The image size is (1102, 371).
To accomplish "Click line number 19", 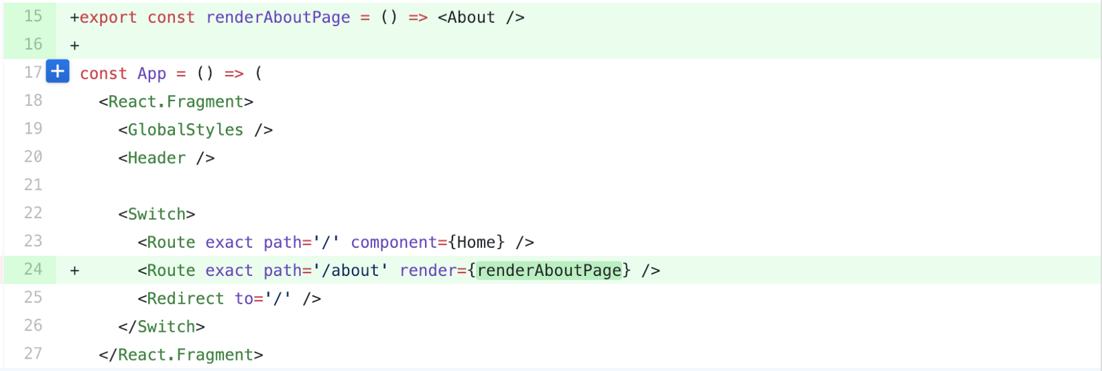I will (33, 129).
